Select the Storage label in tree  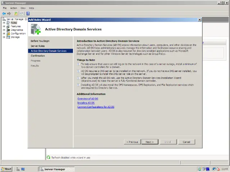click(x=15, y=37)
